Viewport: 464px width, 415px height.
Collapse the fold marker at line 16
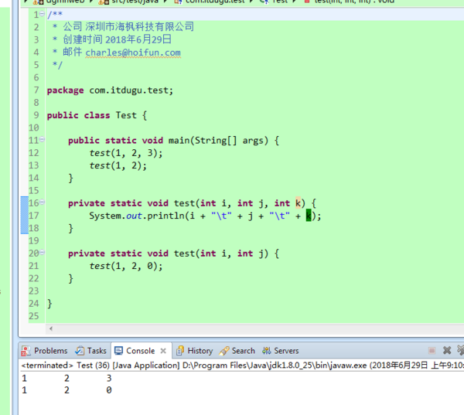tap(42, 202)
